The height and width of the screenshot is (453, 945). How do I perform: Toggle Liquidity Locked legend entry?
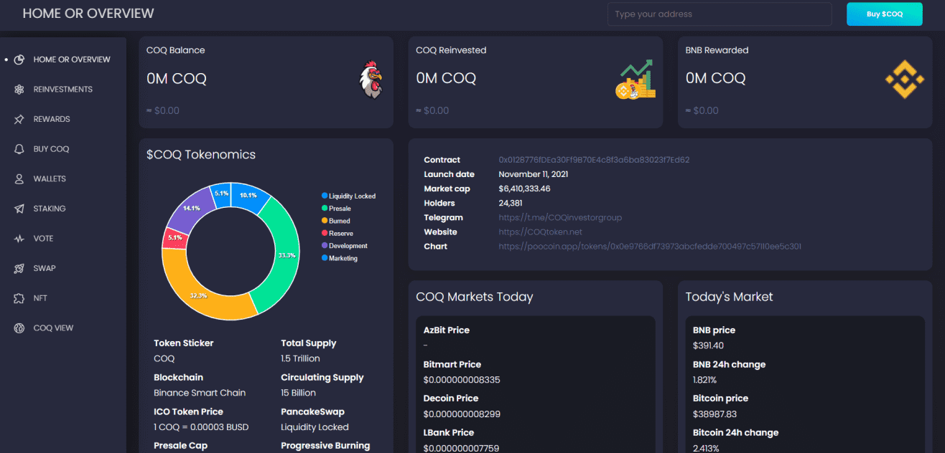pyautogui.click(x=348, y=196)
